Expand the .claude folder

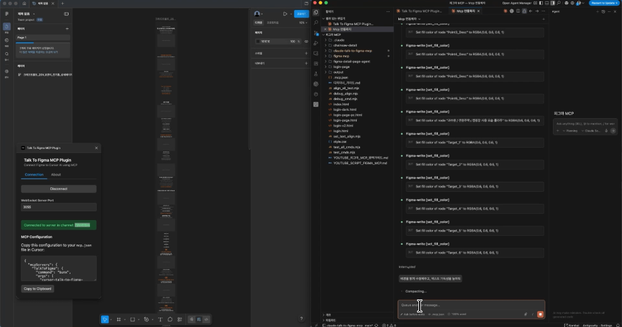[339, 40]
